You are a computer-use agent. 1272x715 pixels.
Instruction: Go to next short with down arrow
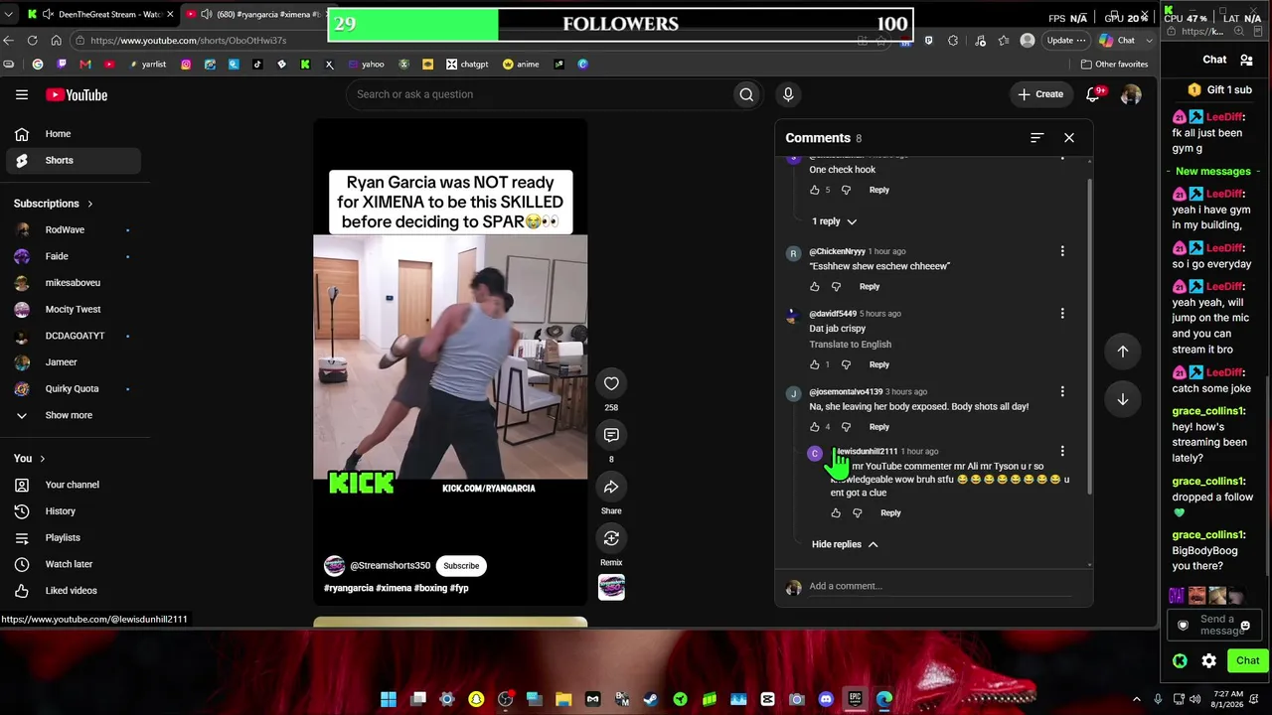click(x=1123, y=399)
